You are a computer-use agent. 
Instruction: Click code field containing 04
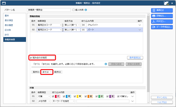point(84,25)
